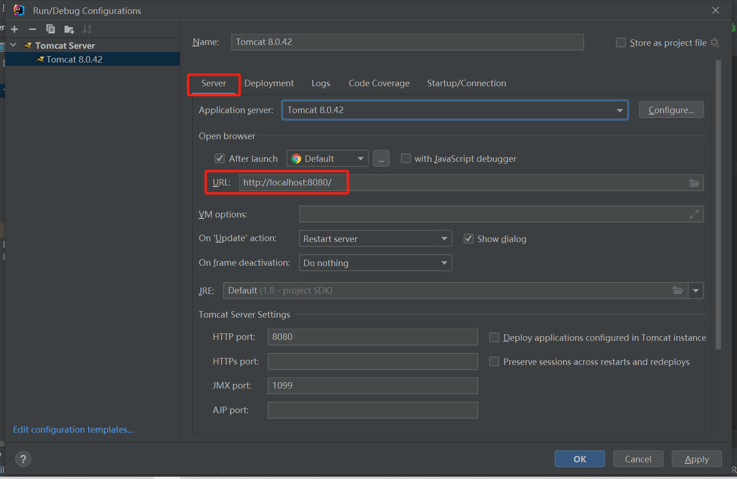Add a new run configuration with the plus icon

14,29
